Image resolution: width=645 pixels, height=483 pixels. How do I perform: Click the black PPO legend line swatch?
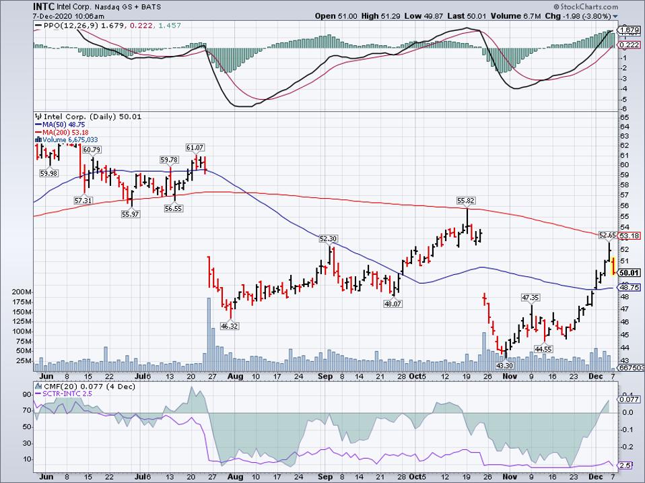coord(38,26)
